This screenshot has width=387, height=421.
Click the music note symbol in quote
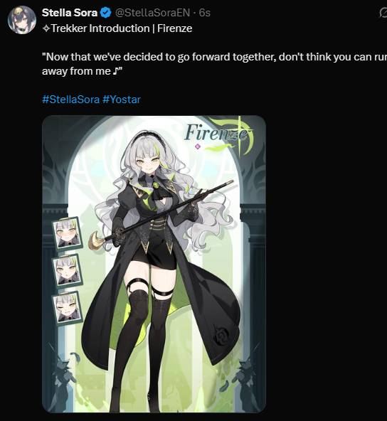point(115,71)
